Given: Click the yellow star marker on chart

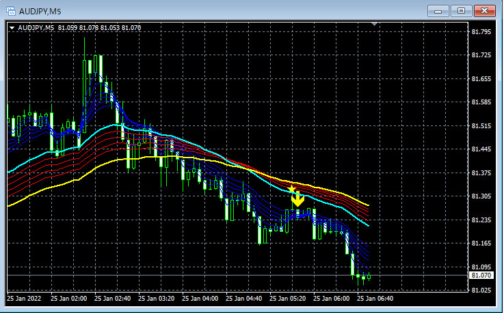Looking at the screenshot, I should click(x=291, y=189).
